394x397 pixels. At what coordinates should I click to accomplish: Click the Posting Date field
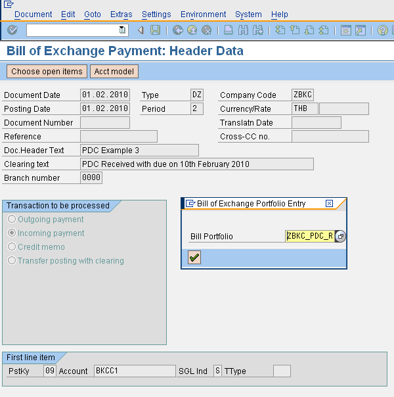(105, 108)
